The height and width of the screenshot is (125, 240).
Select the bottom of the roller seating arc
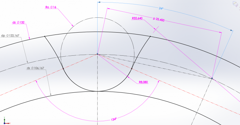click(97, 91)
